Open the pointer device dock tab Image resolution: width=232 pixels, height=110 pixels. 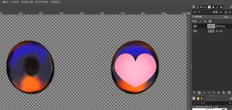point(221,7)
